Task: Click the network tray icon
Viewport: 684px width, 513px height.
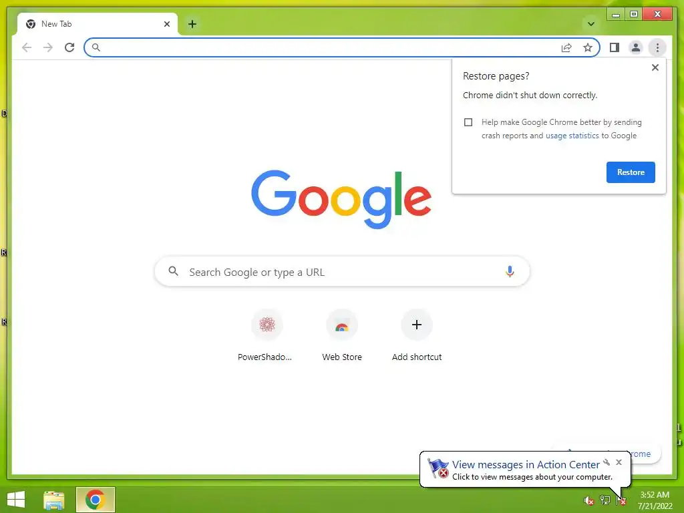Action: pyautogui.click(x=605, y=500)
